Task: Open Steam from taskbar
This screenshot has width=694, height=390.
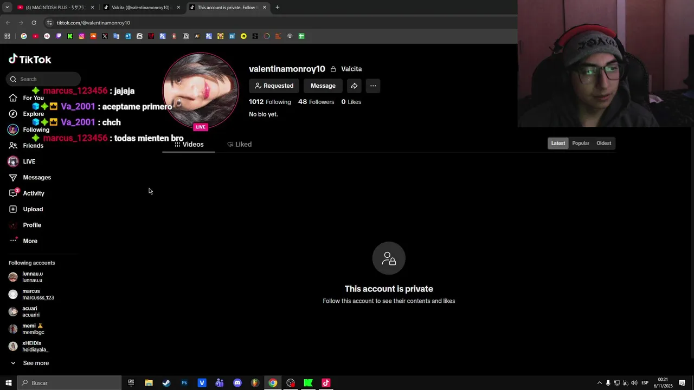Action: pos(166,383)
